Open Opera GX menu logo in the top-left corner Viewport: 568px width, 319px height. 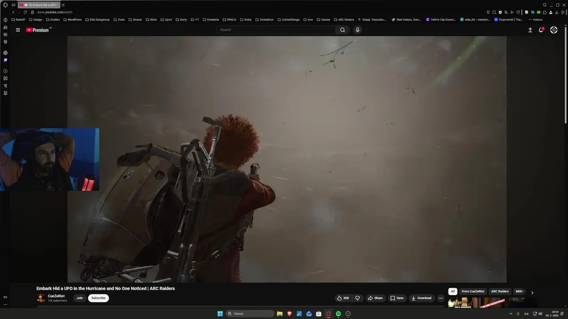(5, 5)
